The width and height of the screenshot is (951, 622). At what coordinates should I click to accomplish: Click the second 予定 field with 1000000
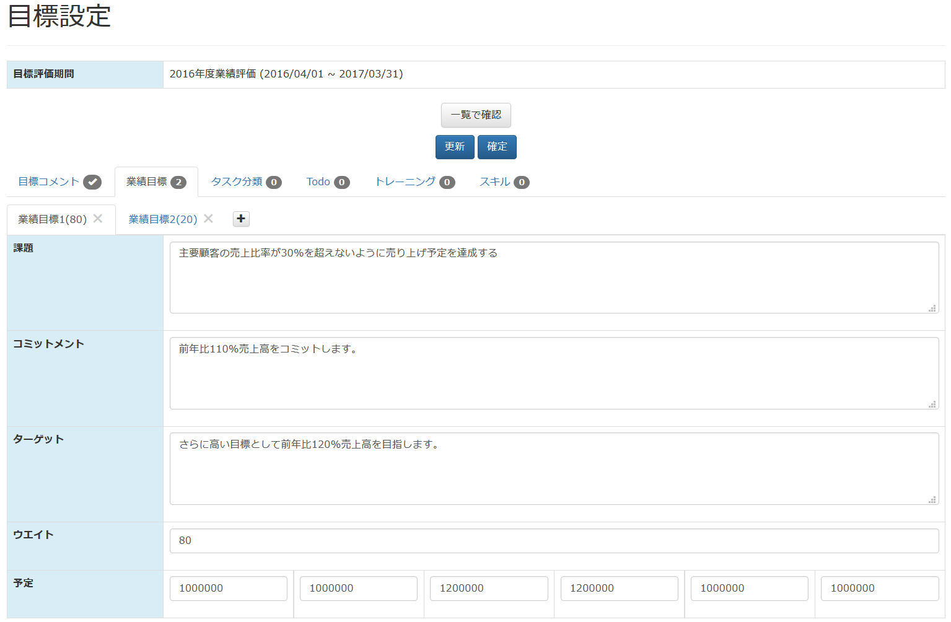point(359,589)
